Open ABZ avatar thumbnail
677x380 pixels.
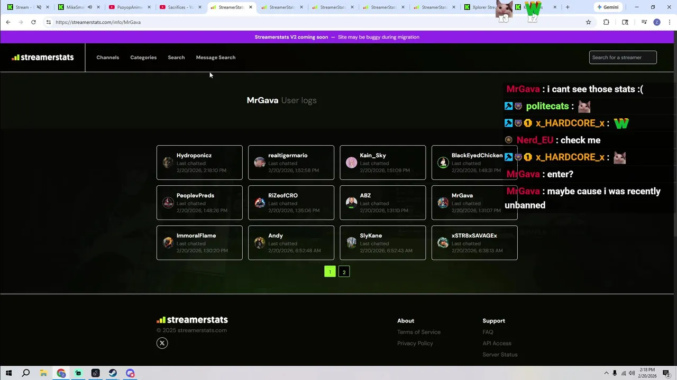point(351,203)
